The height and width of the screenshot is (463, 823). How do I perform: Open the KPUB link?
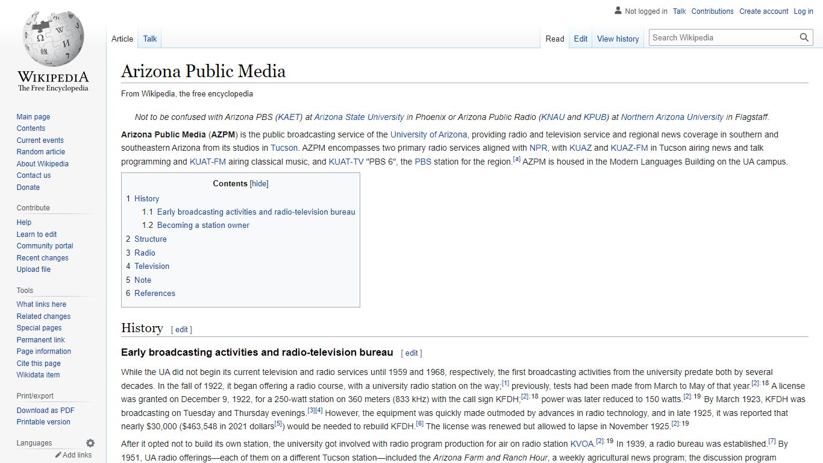595,117
